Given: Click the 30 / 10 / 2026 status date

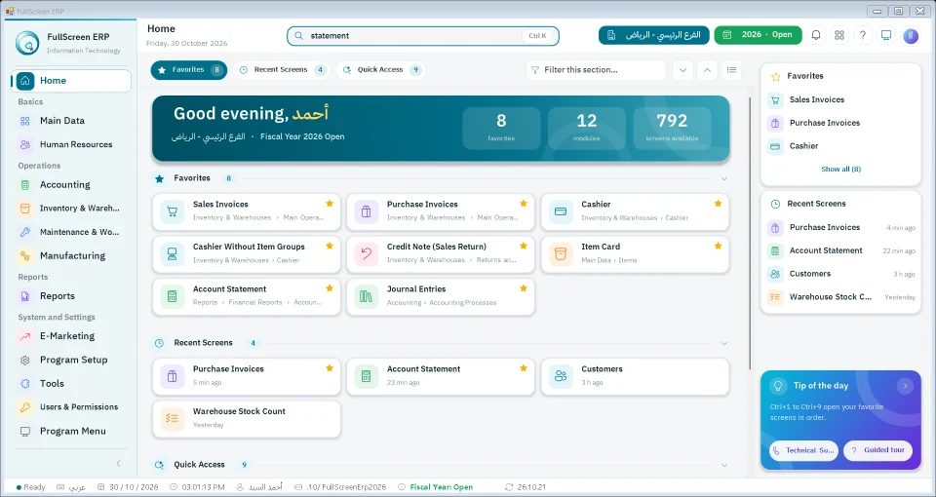Looking at the screenshot, I should pyautogui.click(x=134, y=487).
